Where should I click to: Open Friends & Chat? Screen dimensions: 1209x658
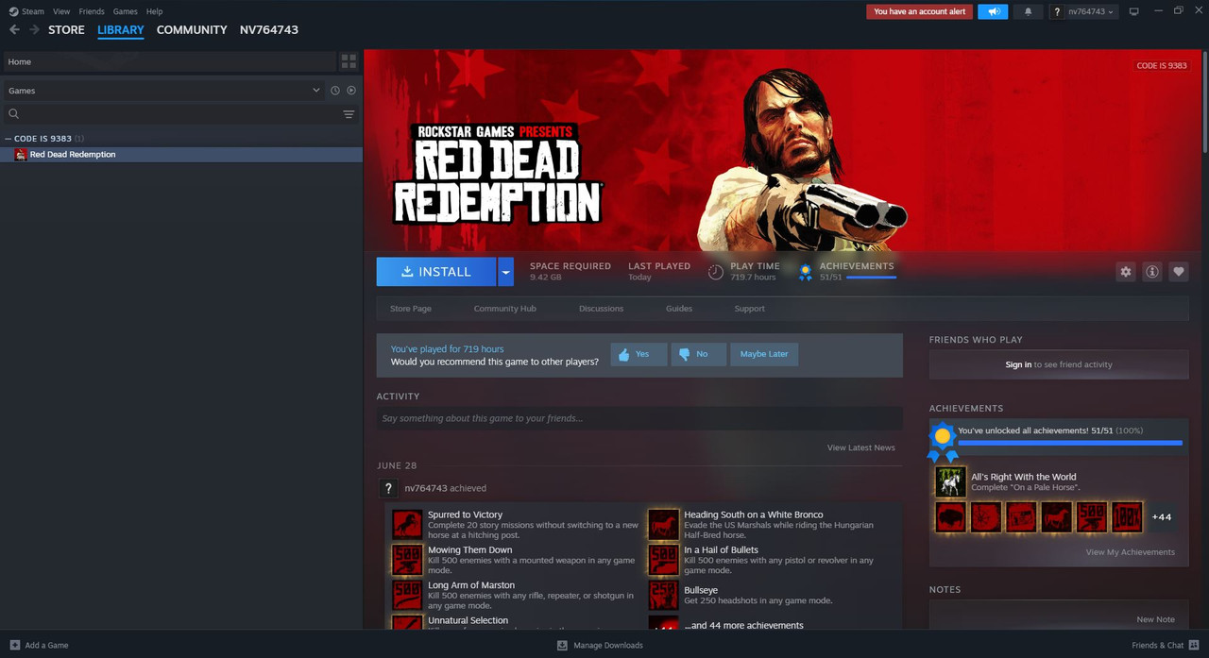(1166, 645)
